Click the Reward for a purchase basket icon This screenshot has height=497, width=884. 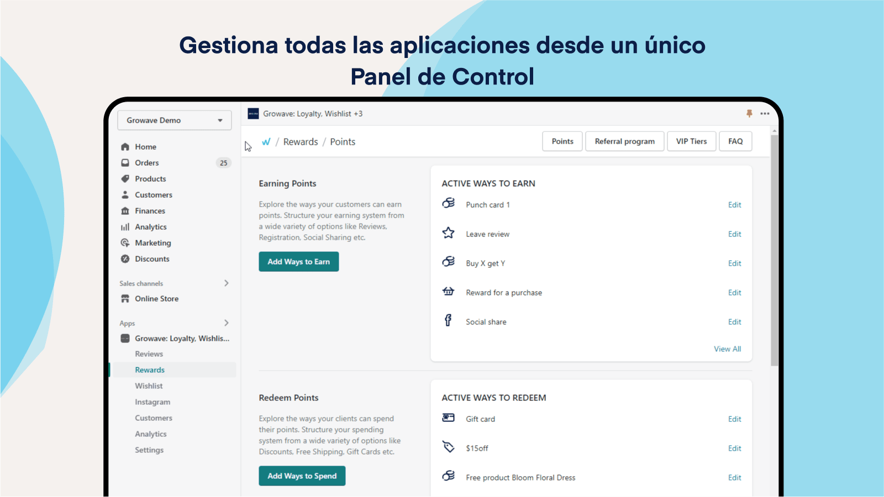click(x=449, y=291)
